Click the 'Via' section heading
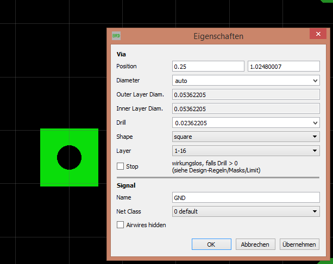Image resolution: width=333 pixels, height=264 pixels. tap(121, 54)
